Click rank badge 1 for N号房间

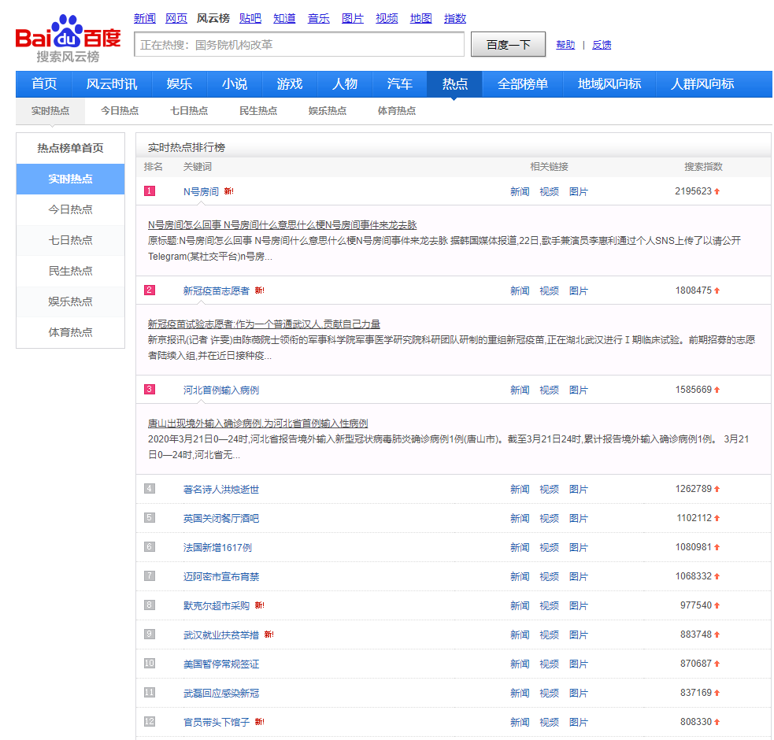[150, 191]
